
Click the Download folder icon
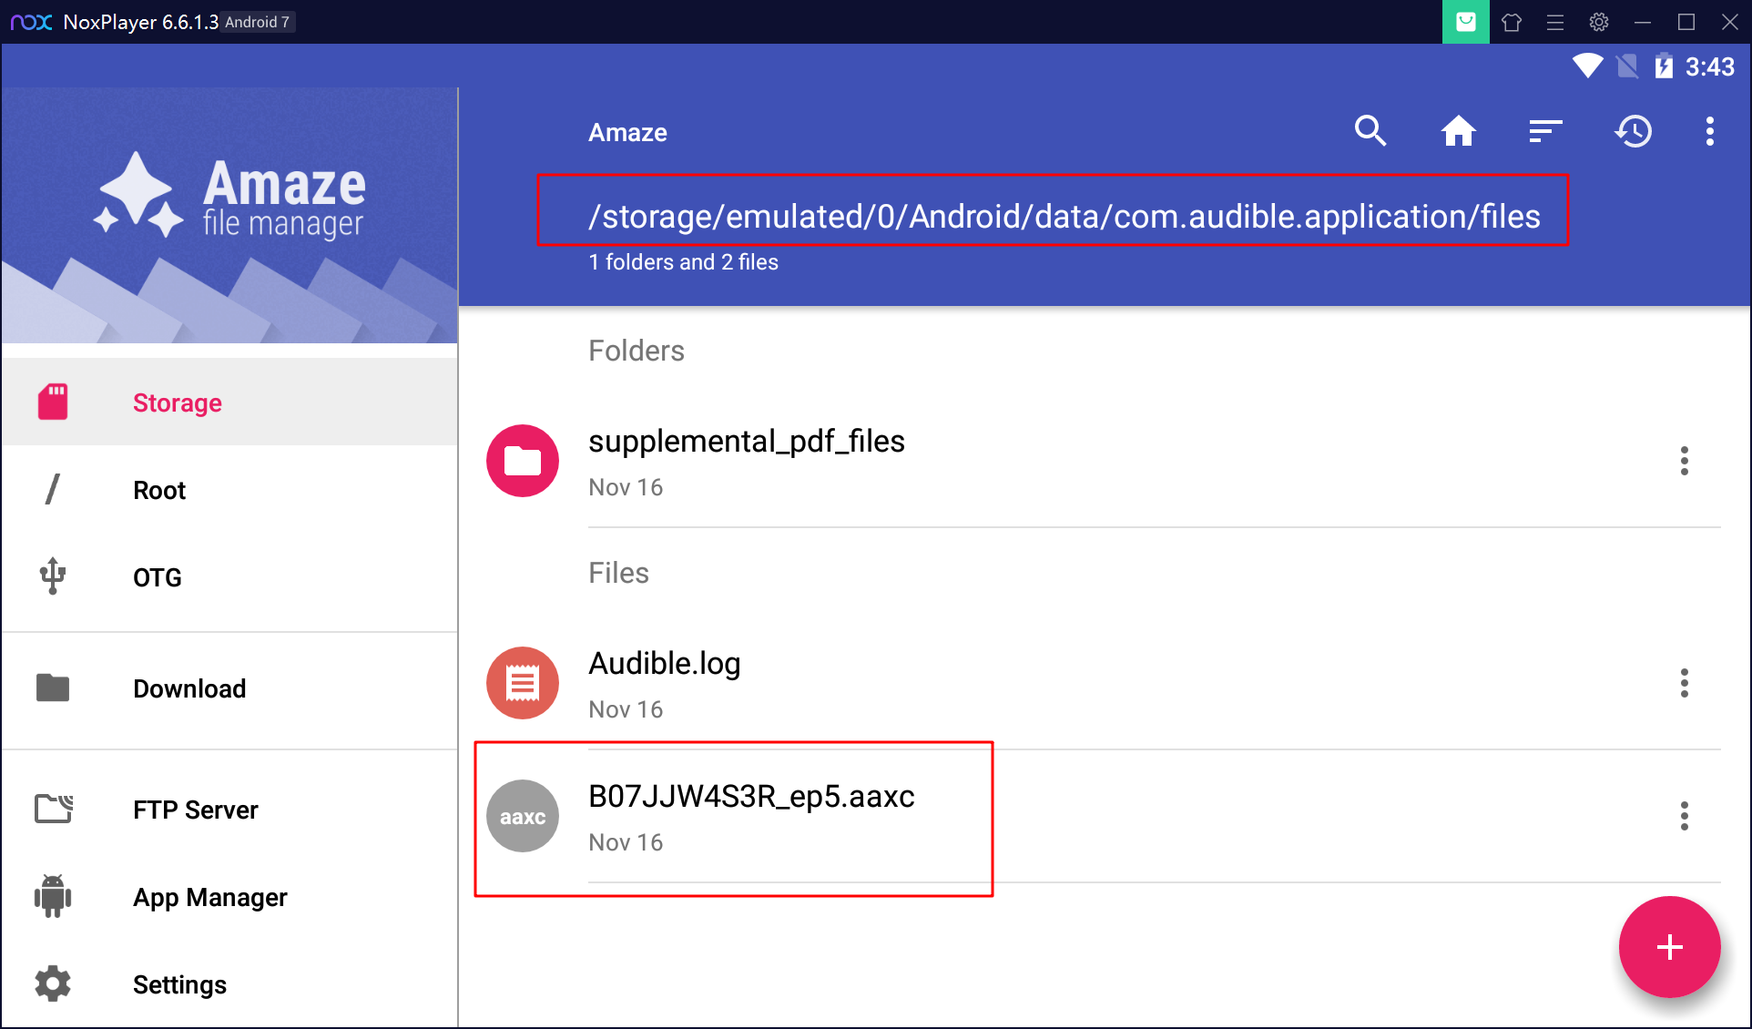(53, 688)
